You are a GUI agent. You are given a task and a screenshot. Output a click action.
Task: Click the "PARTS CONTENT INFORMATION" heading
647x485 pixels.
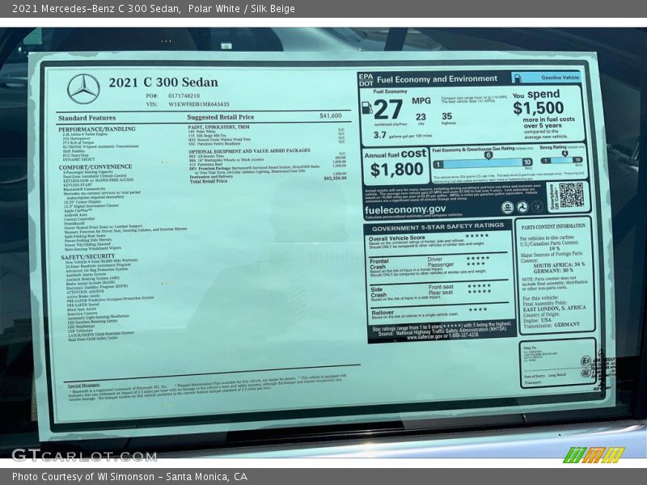point(553,227)
